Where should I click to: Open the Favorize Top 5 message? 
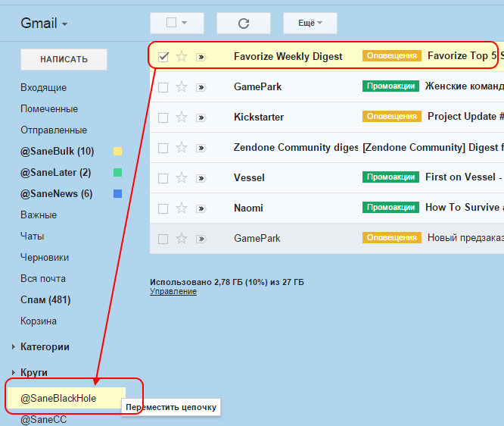(465, 56)
